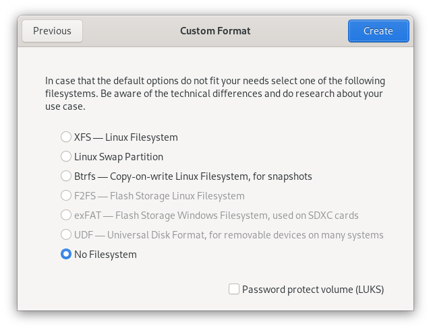
Task: Select the exFAT radio button
Action: [66, 216]
